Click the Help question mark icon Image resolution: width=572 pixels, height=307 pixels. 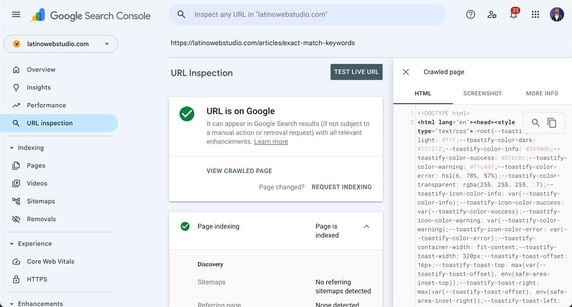(470, 15)
